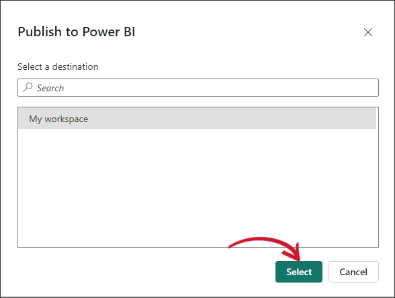Click the Search destination input field
395x298 pixels.
pos(198,87)
